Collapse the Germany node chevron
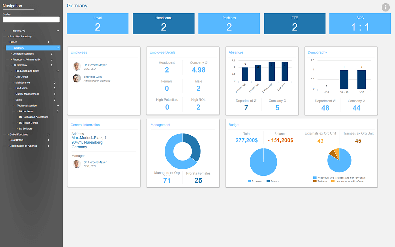This screenshot has height=247, width=395. [58, 48]
